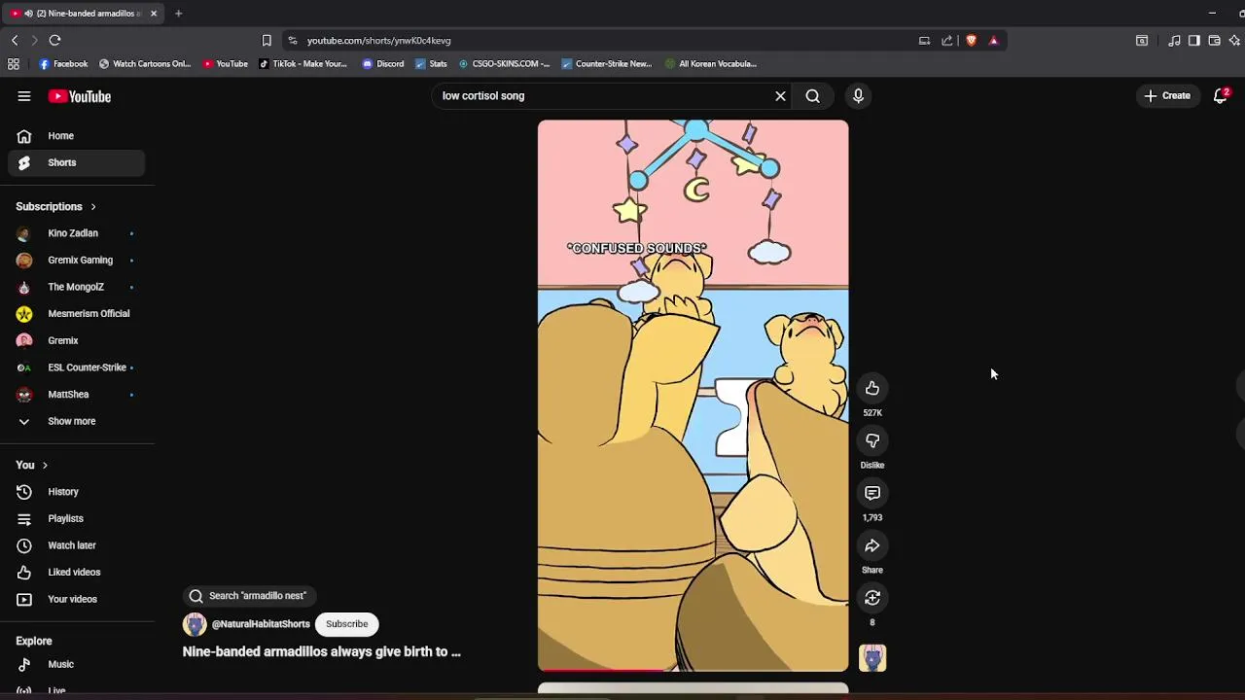Open the Facebook bookmark
The width and height of the screenshot is (1245, 700).
63,64
